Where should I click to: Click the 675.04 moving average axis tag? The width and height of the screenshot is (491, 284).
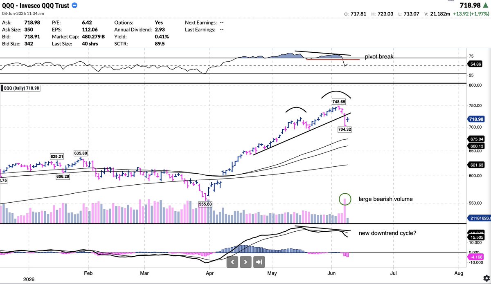click(x=477, y=139)
